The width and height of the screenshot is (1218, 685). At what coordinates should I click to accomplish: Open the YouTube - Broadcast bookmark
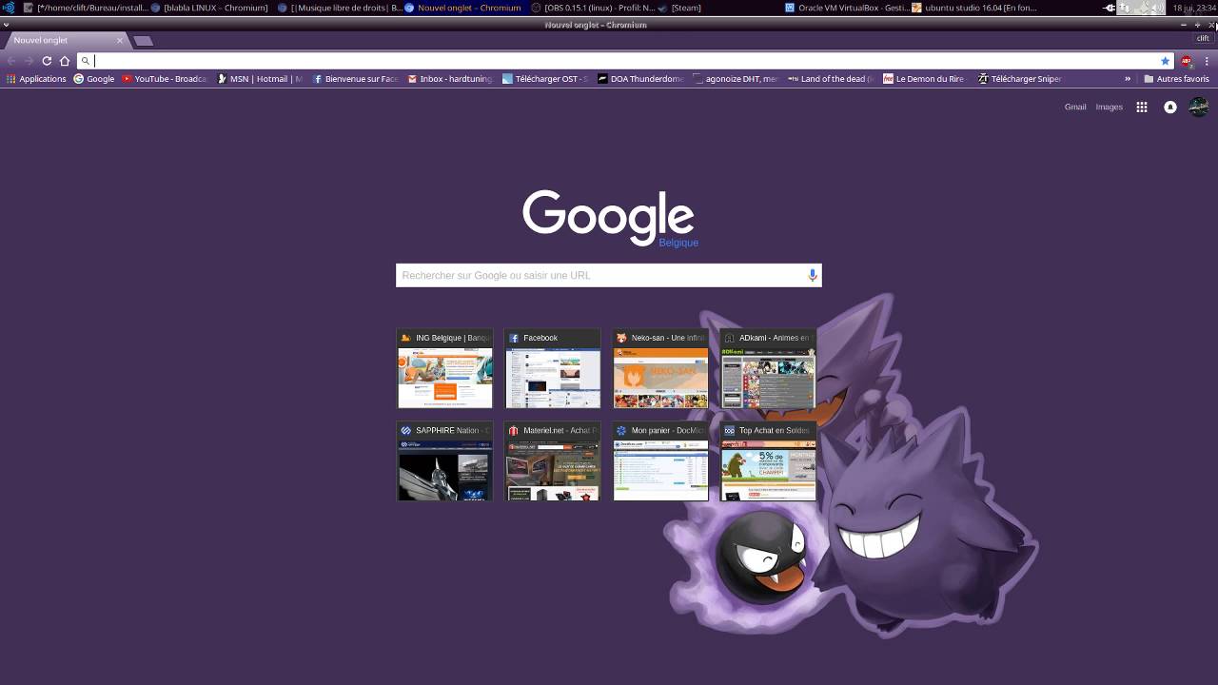[165, 79]
